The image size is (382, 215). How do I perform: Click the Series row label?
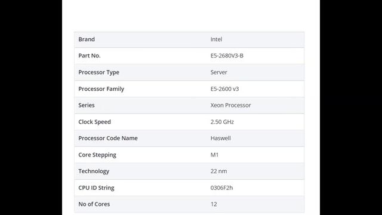coord(87,105)
